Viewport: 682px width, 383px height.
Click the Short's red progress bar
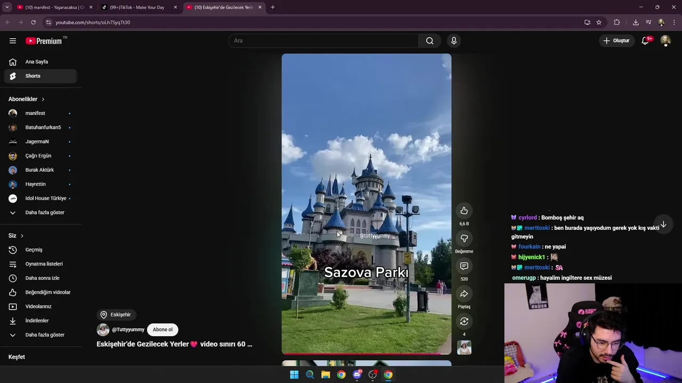coord(366,353)
